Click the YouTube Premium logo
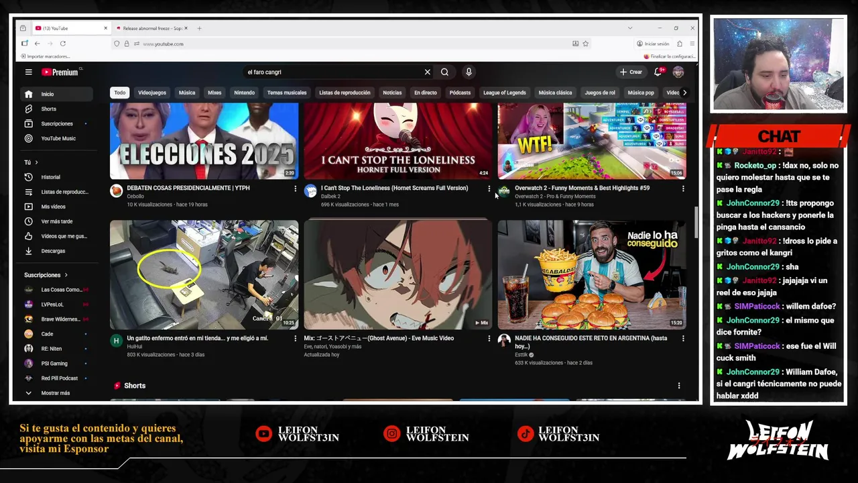Screen dimensions: 858x483 point(62,72)
